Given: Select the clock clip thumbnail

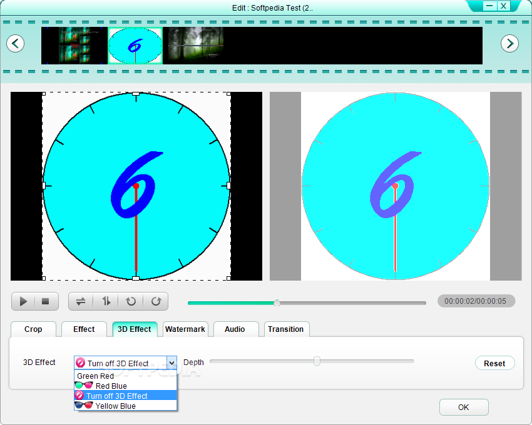Looking at the screenshot, I should (x=135, y=46).
